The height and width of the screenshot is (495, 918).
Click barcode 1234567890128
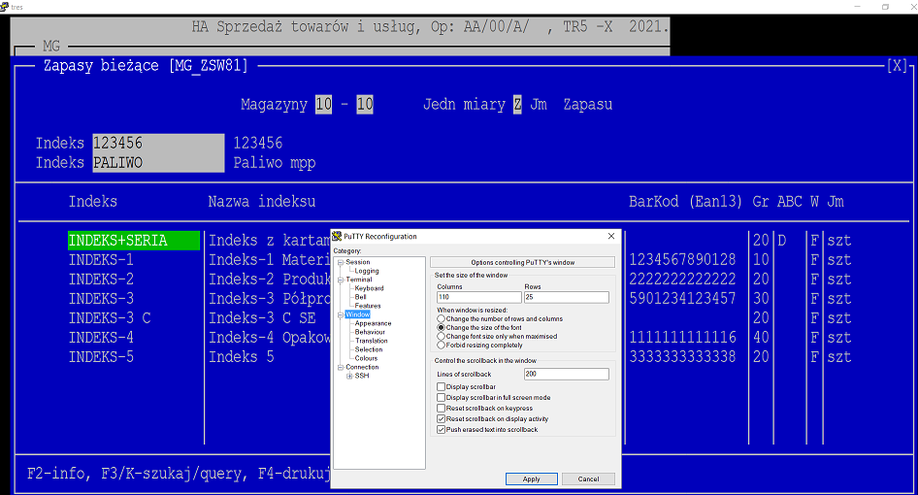click(682, 259)
